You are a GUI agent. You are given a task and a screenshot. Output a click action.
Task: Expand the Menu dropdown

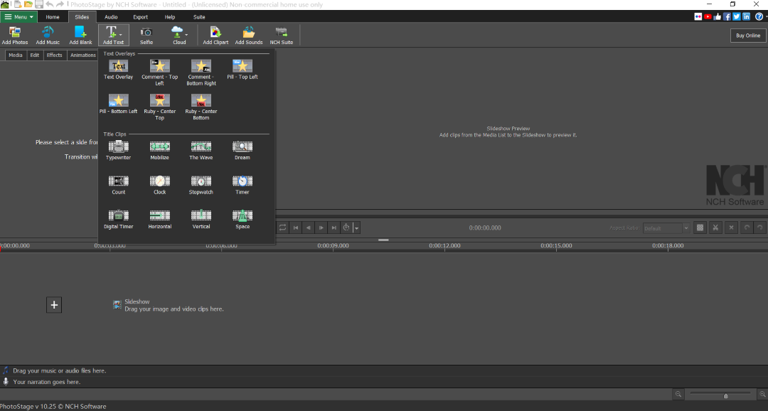coord(19,16)
